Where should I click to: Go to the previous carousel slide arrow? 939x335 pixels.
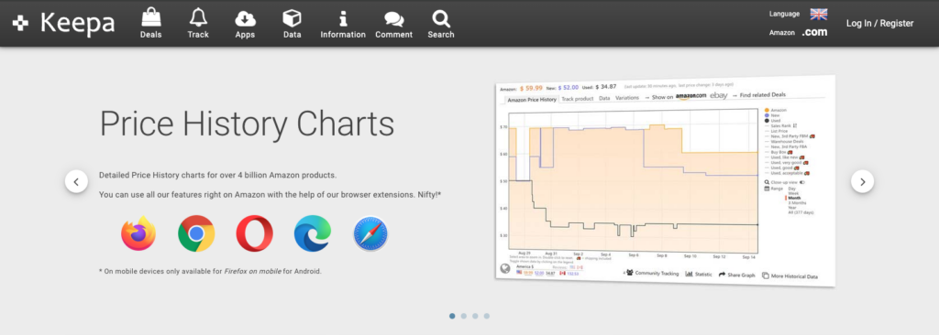77,181
